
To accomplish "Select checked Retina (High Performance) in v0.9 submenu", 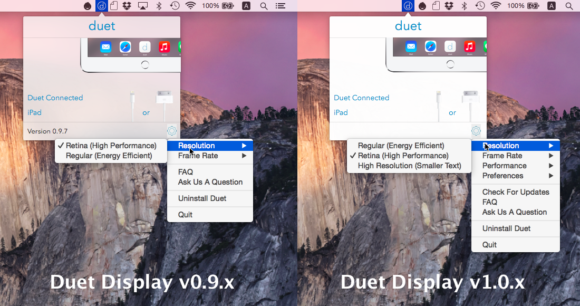I will (110, 146).
